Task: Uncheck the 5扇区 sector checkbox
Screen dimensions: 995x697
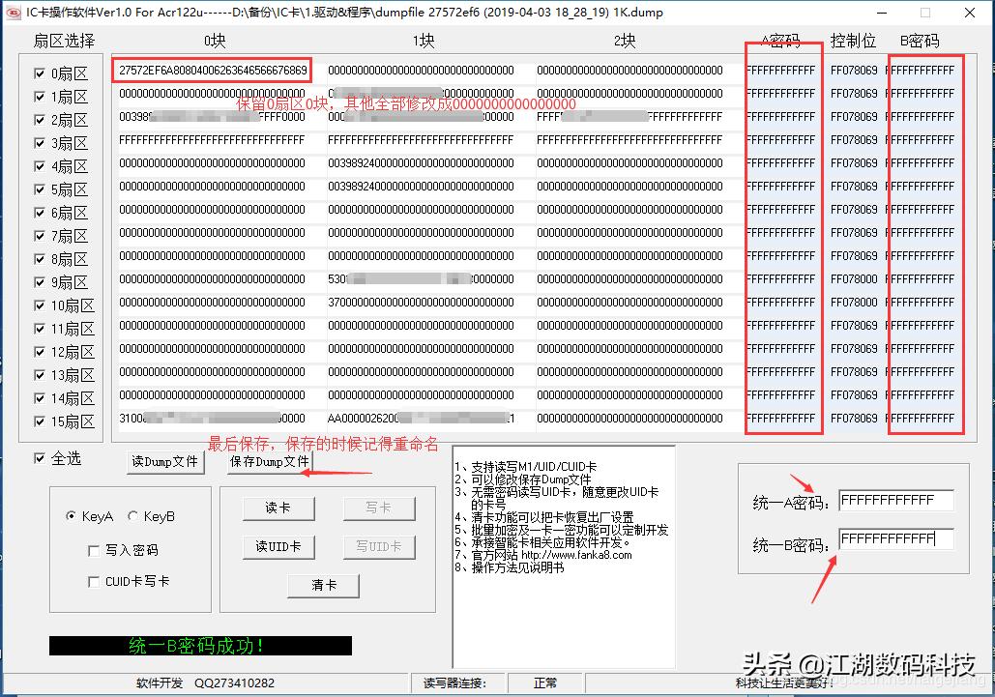Action: click(38, 189)
